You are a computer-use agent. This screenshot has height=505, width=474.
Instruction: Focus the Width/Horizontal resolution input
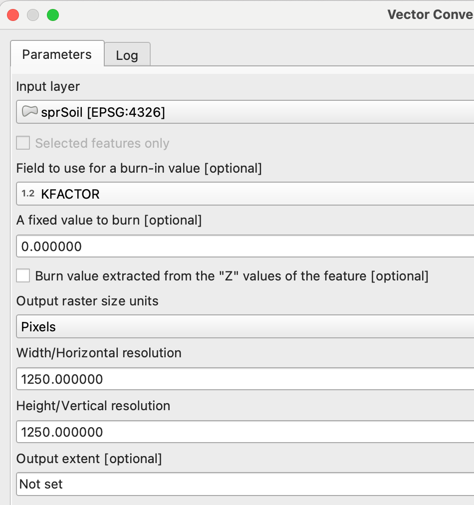(244, 379)
